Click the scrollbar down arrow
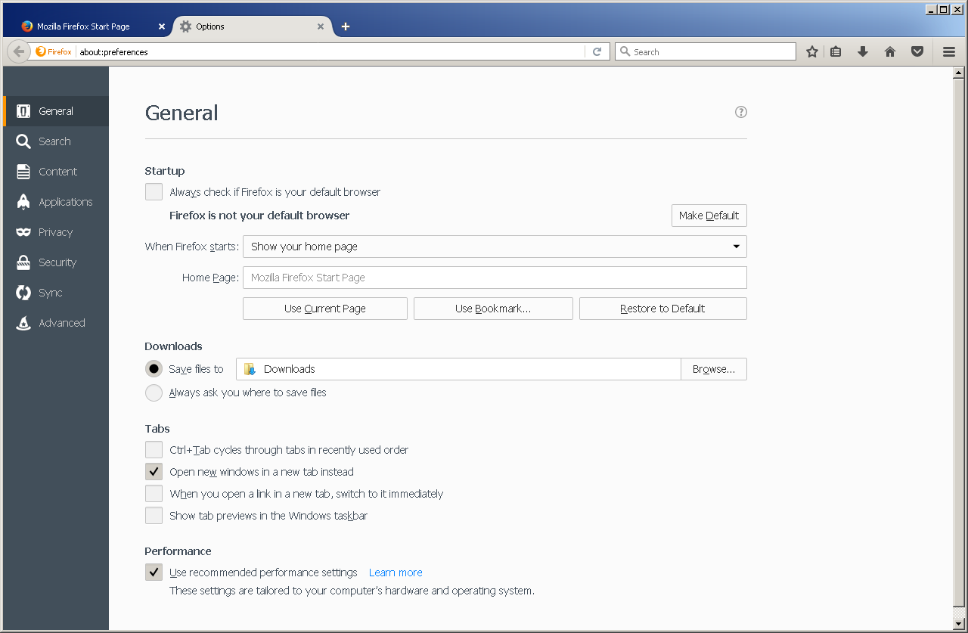Viewport: 968px width, 633px height. tap(959, 623)
